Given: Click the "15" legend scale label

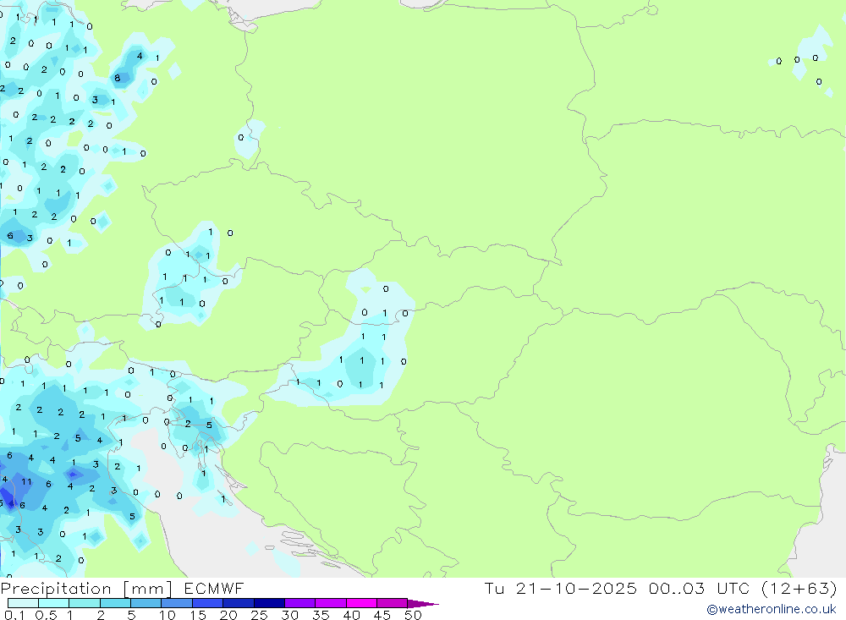Looking at the screenshot, I should click(x=198, y=615).
